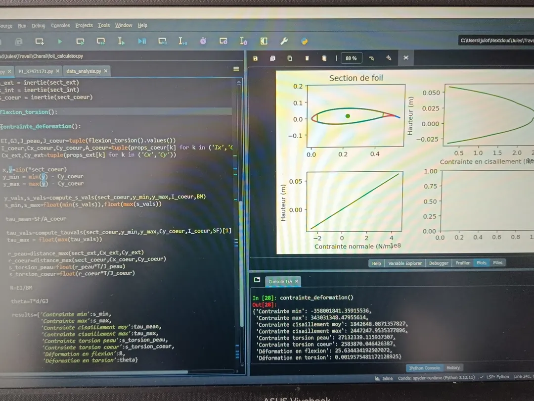Image resolution: width=534 pixels, height=401 pixels.
Task: Open Preferences with the wrench icon
Action: click(284, 41)
